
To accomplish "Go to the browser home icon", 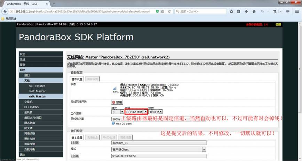I will (x=254, y=11).
